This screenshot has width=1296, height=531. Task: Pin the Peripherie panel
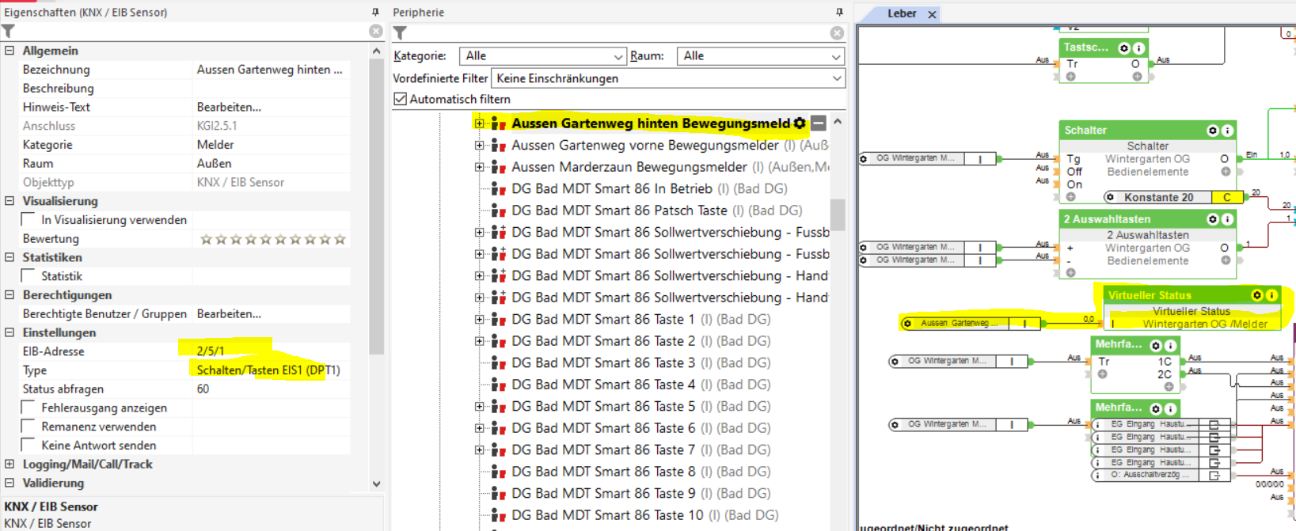[839, 13]
